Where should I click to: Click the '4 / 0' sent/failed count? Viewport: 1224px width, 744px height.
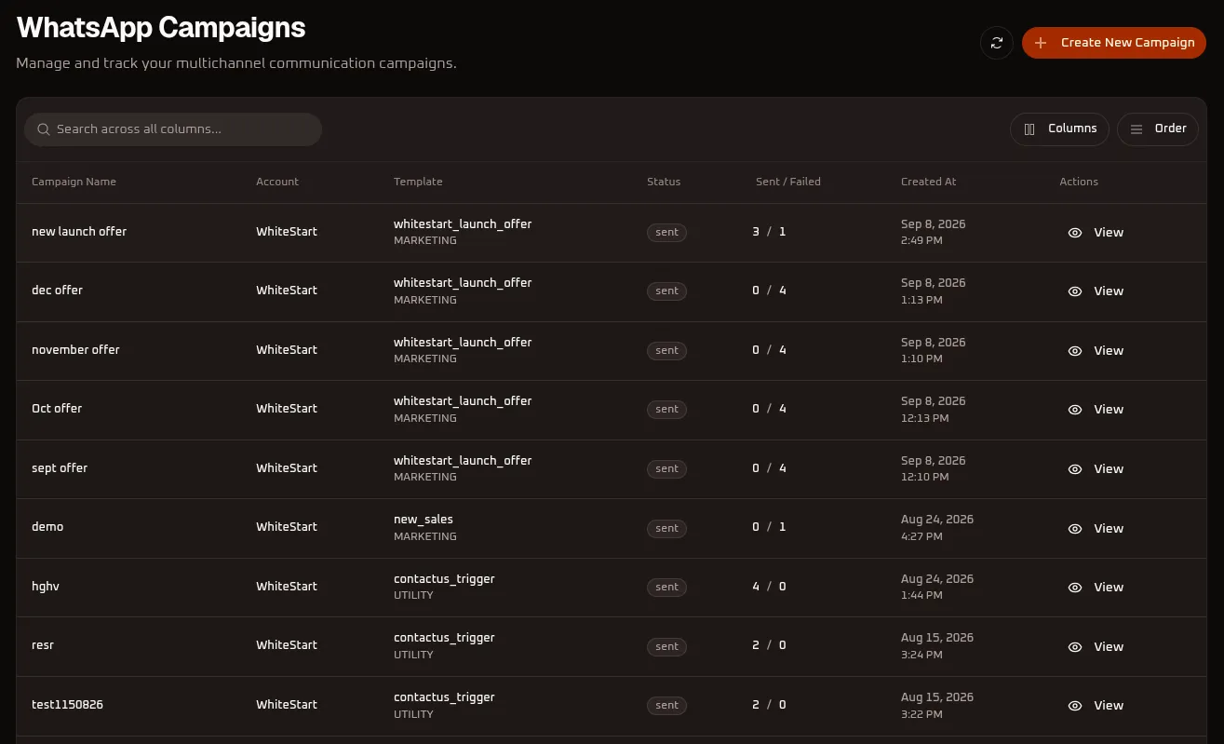click(x=769, y=587)
